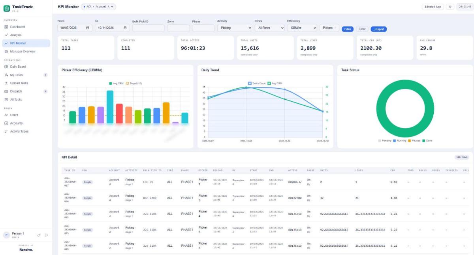The height and width of the screenshot is (255, 474).
Task: Click the Activity Types lines icon
Action: pyautogui.click(x=6, y=132)
